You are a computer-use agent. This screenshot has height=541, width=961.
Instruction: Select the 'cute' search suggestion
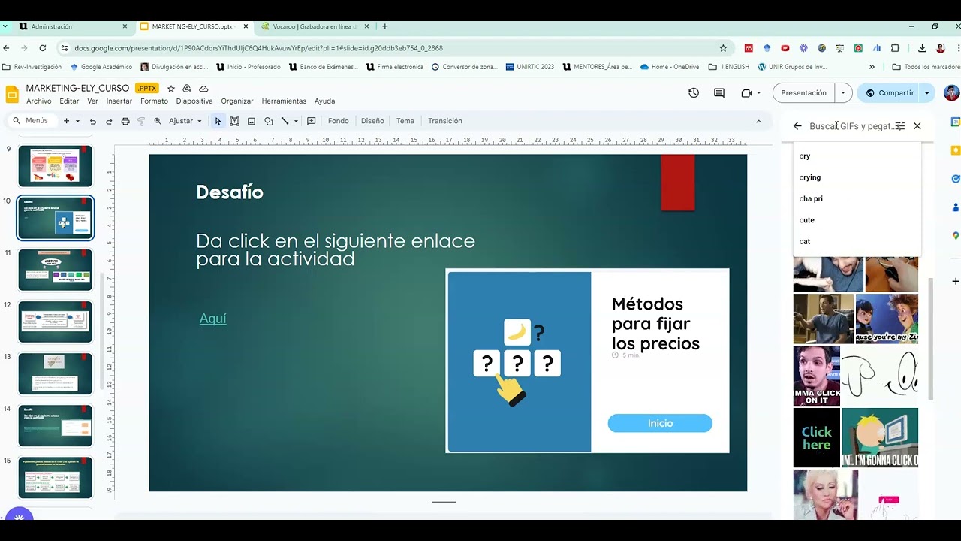pyautogui.click(x=857, y=220)
